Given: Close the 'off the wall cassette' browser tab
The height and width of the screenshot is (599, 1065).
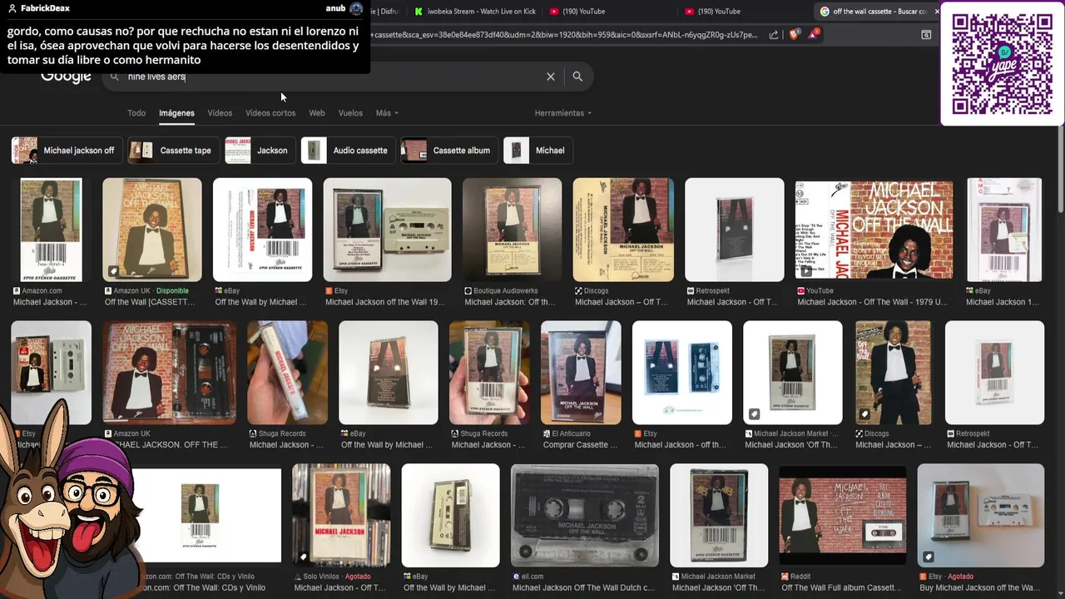Looking at the screenshot, I should tap(936, 12).
